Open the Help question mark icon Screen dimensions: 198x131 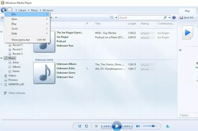(x=174, y=17)
